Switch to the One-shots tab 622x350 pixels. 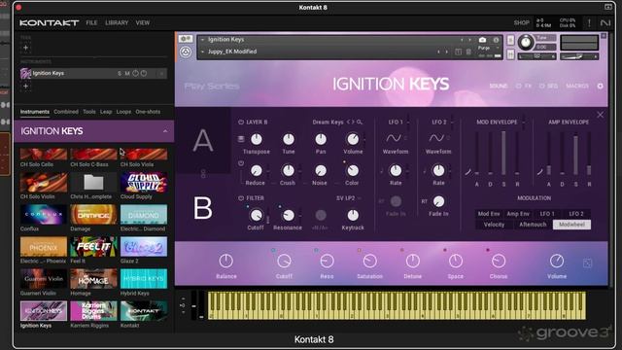pos(148,112)
